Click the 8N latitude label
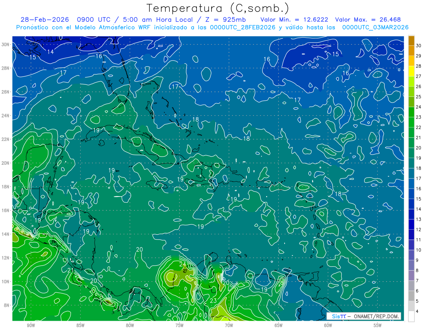 (7, 305)
